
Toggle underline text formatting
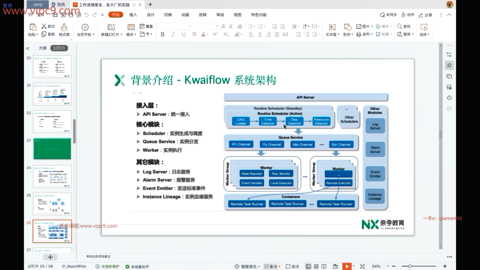click(x=183, y=34)
